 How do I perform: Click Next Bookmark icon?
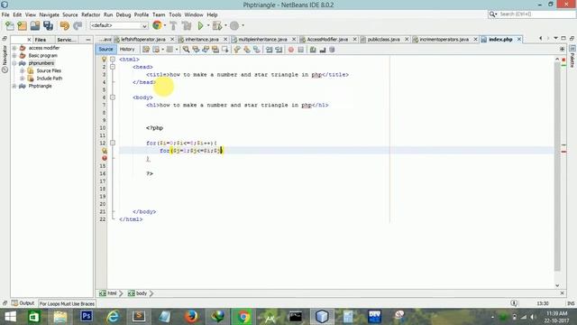click(x=246, y=50)
